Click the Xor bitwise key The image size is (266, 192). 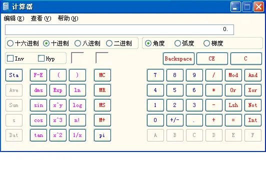click(x=253, y=90)
